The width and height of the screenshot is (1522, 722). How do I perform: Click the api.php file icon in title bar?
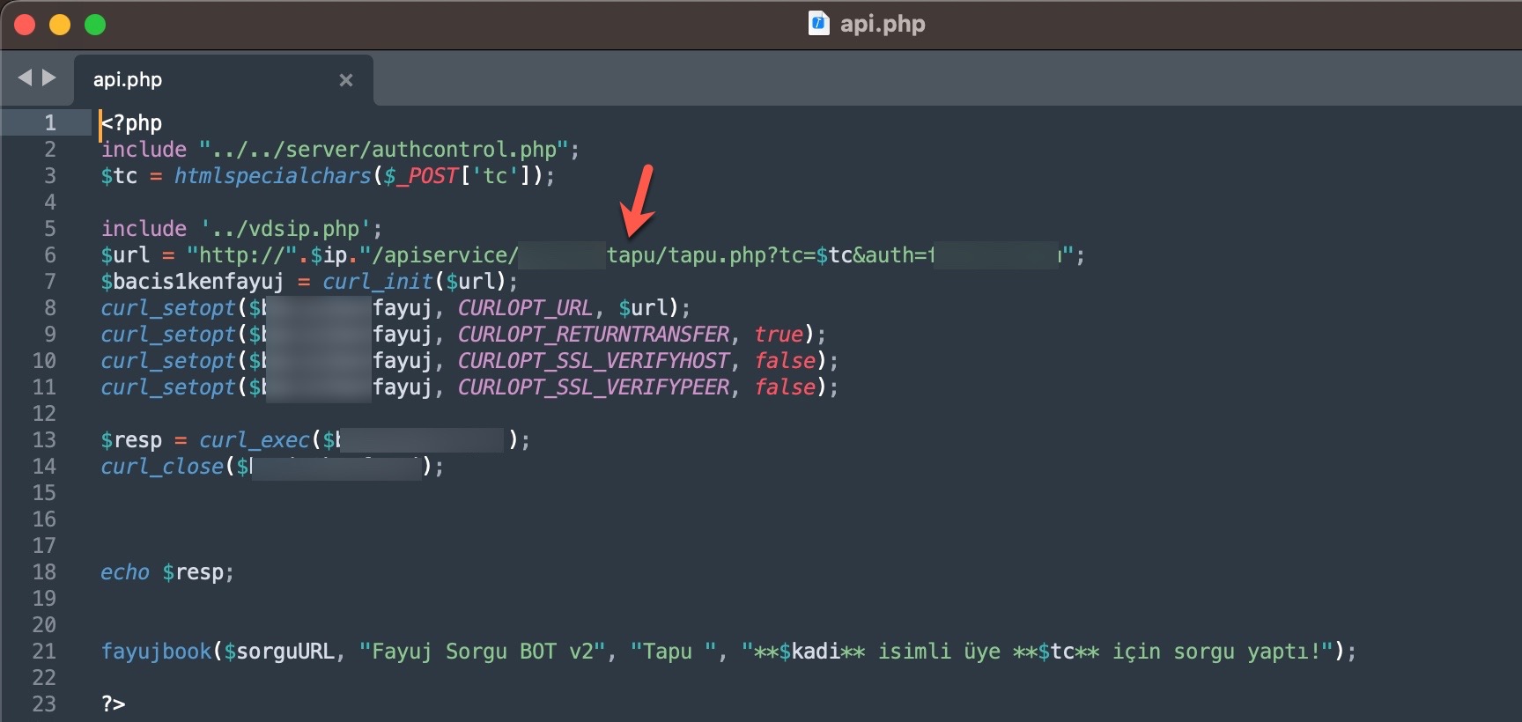(819, 24)
